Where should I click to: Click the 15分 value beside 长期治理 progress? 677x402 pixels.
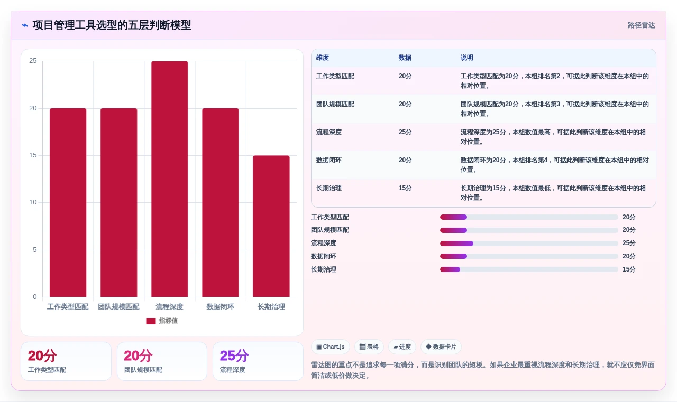629,269
